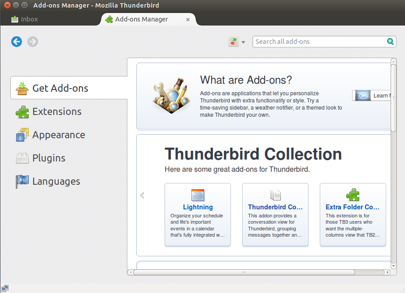Open the Appearance category
The height and width of the screenshot is (293, 405).
click(x=69, y=135)
